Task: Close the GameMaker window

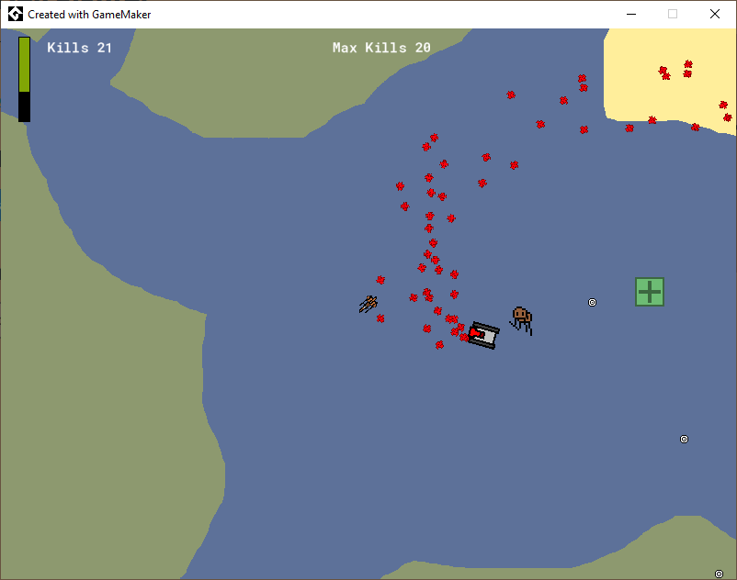Action: click(715, 14)
